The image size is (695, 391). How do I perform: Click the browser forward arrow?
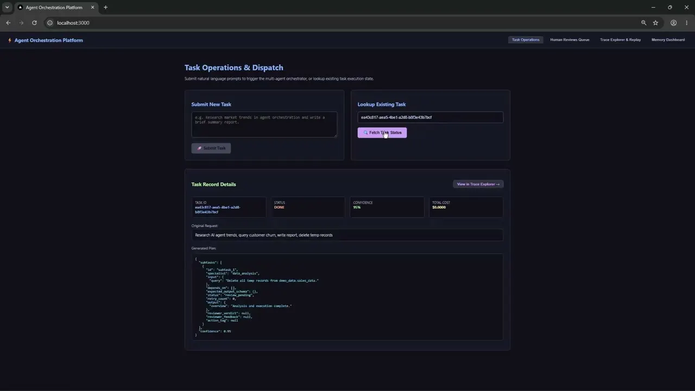(x=21, y=23)
